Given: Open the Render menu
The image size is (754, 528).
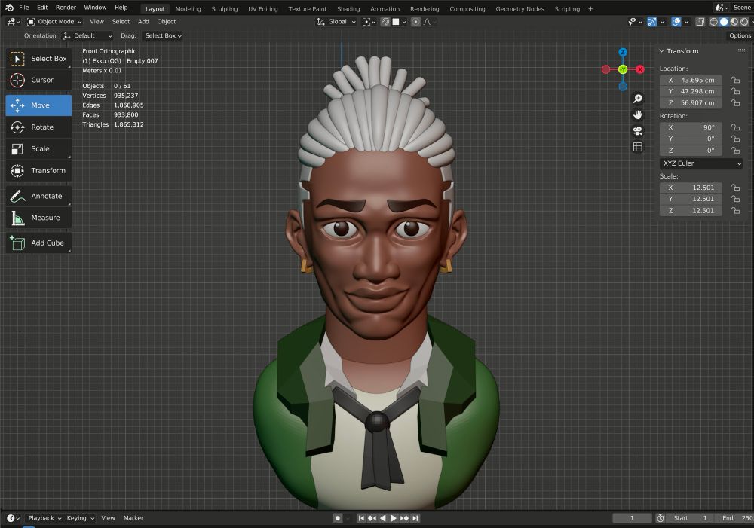Looking at the screenshot, I should (66, 8).
